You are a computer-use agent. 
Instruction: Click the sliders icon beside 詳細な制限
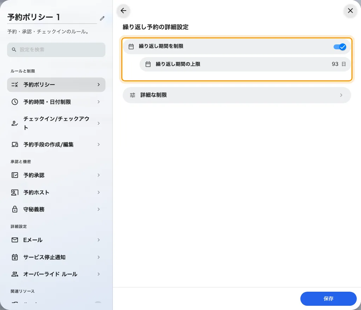[x=133, y=95]
